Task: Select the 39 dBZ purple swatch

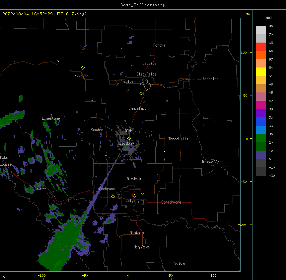Action: coord(261,113)
